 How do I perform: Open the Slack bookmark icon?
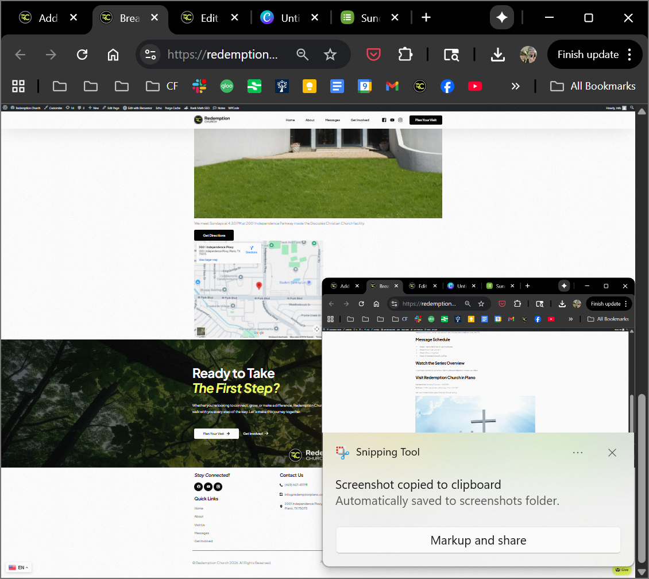point(199,86)
